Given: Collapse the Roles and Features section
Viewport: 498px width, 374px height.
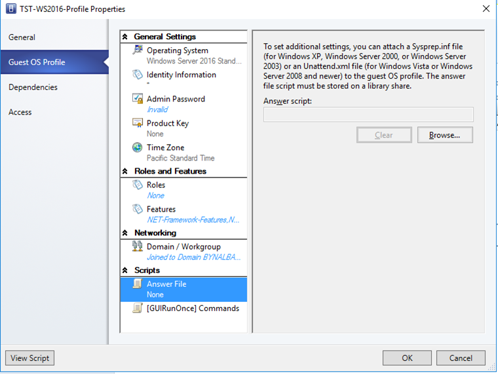Looking at the screenshot, I should click(x=125, y=172).
